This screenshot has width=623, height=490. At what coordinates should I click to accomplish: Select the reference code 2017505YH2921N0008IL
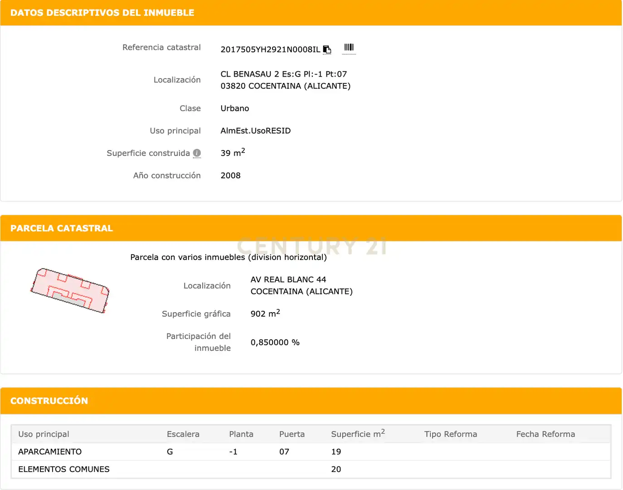[x=270, y=49]
